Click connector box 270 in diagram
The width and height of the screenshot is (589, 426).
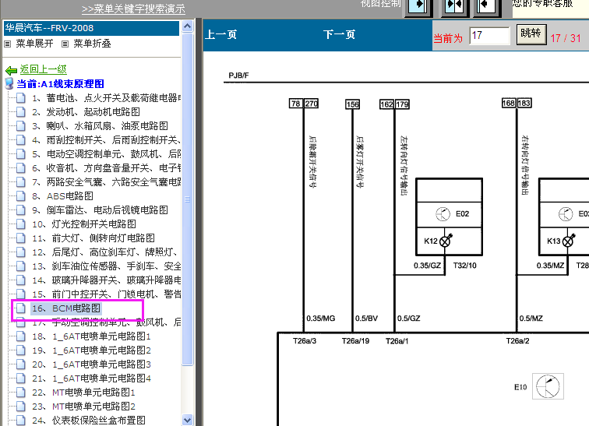[311, 104]
